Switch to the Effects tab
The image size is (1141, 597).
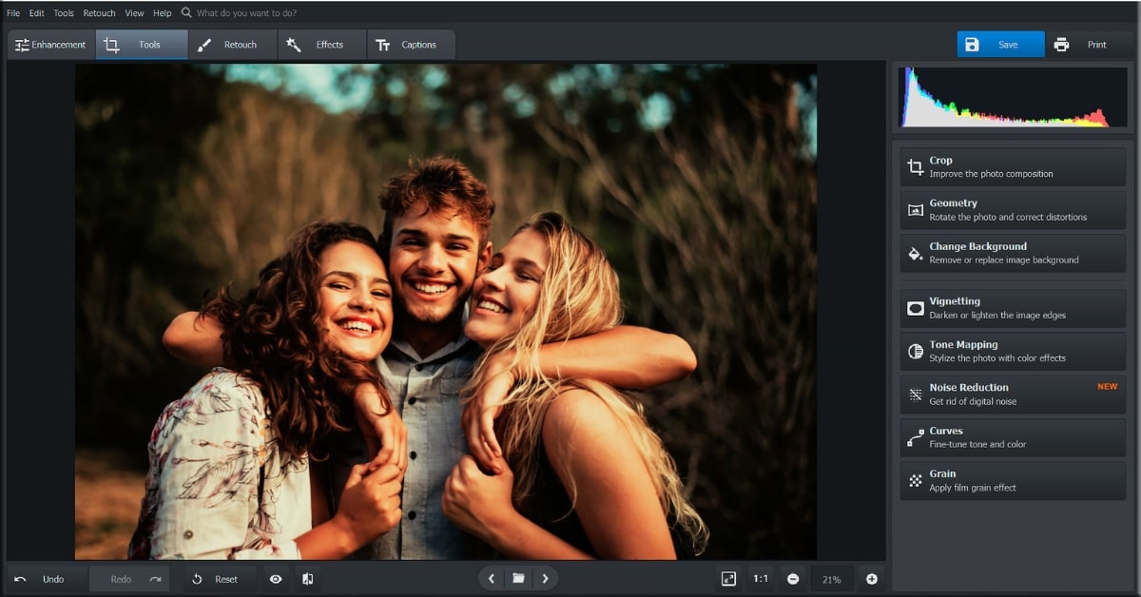pos(321,45)
